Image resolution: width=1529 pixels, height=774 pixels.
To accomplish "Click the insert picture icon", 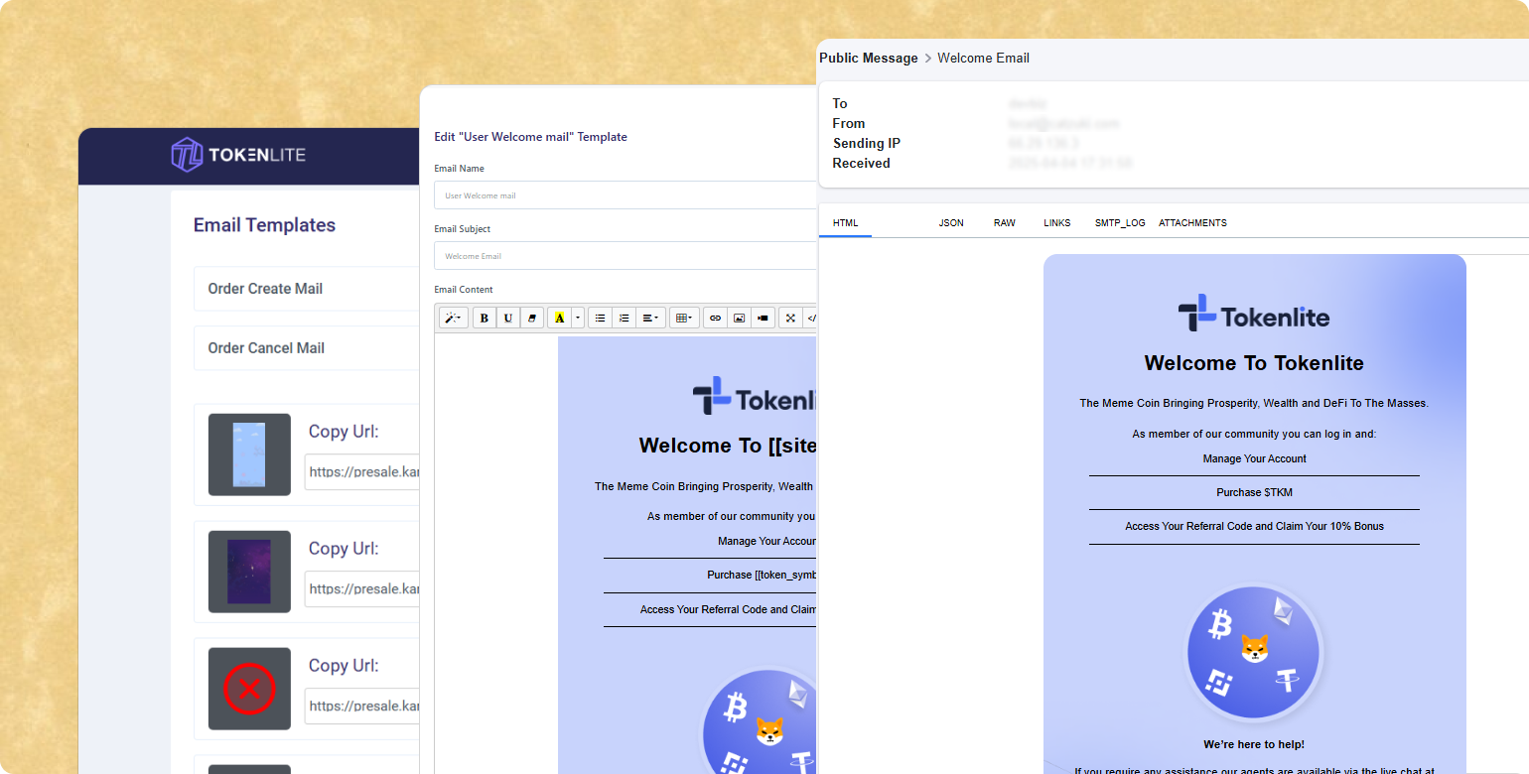I will coord(739,318).
